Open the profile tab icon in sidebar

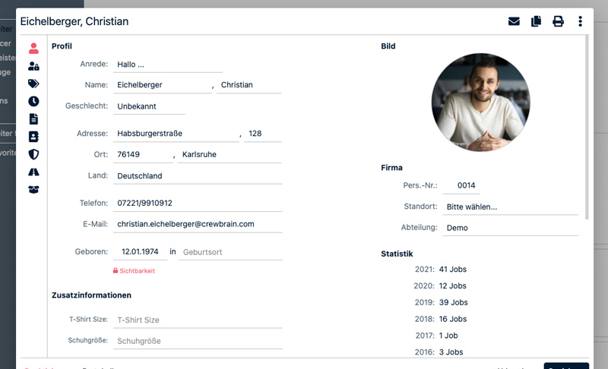click(33, 48)
